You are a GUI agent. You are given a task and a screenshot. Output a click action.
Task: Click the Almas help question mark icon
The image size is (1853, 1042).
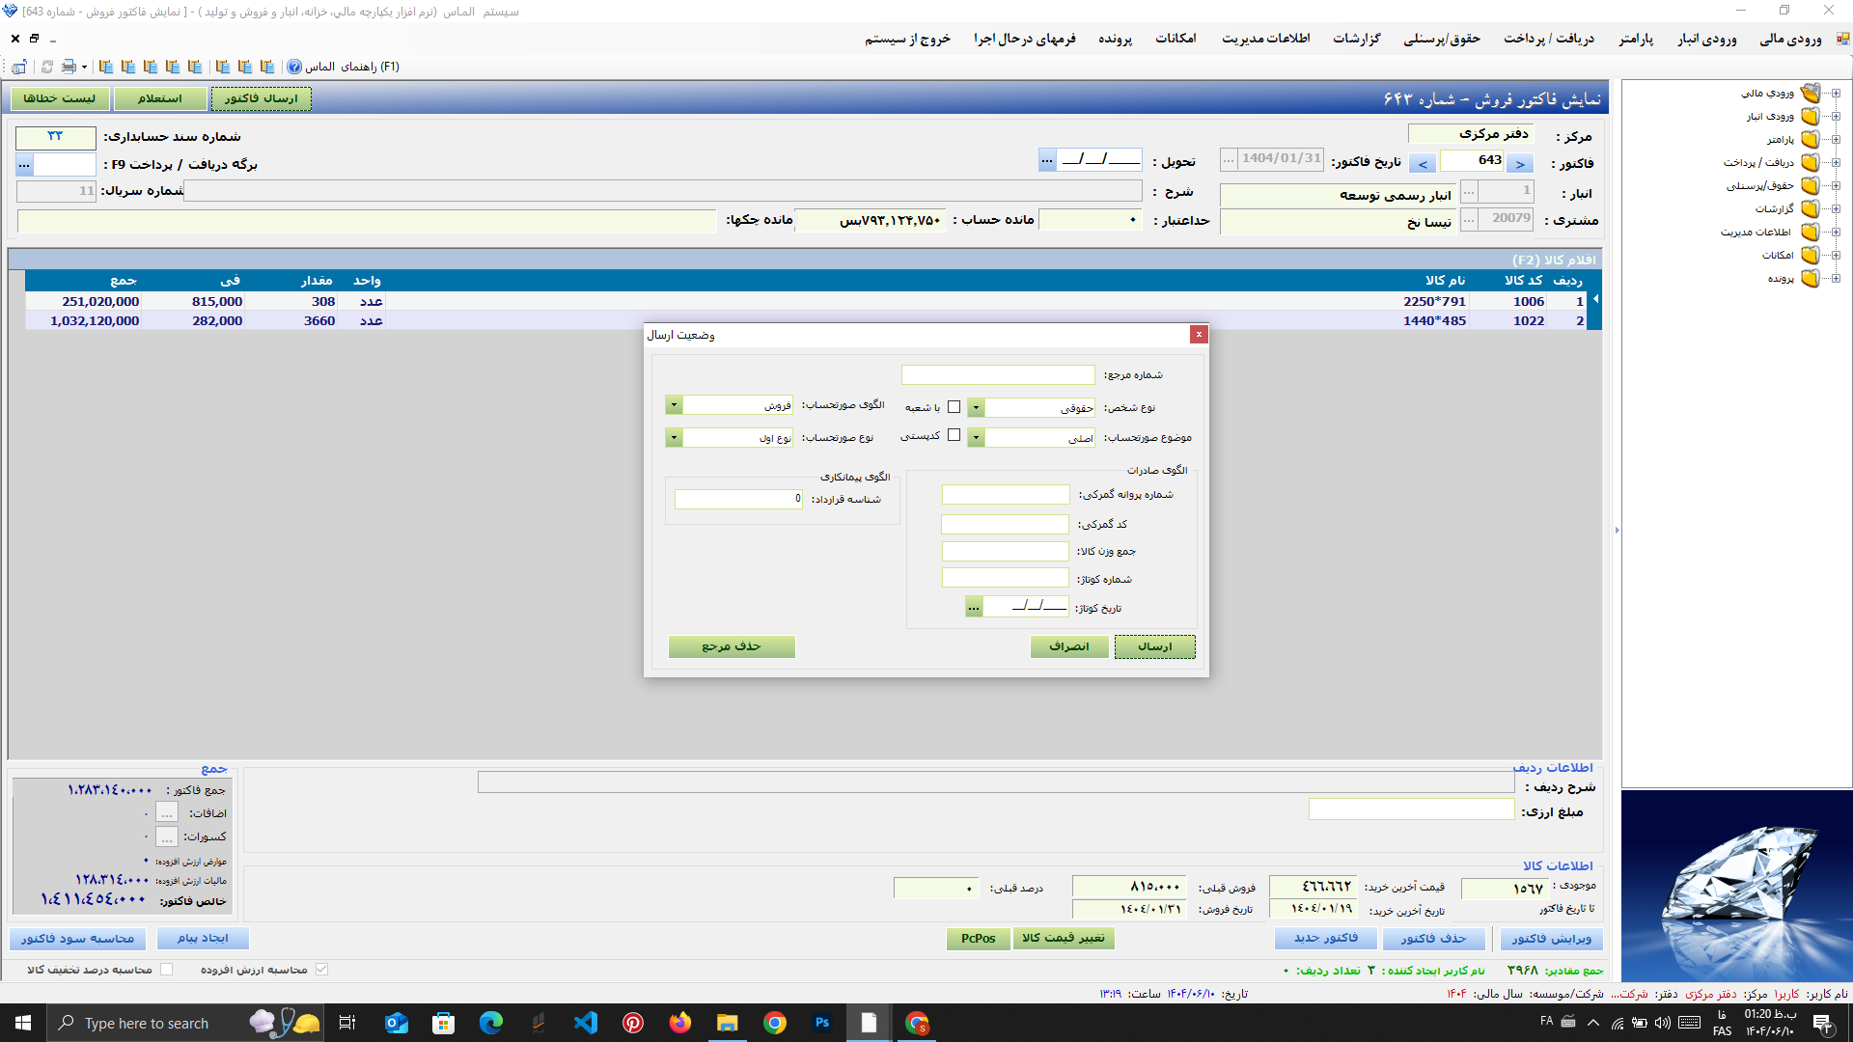[x=294, y=67]
